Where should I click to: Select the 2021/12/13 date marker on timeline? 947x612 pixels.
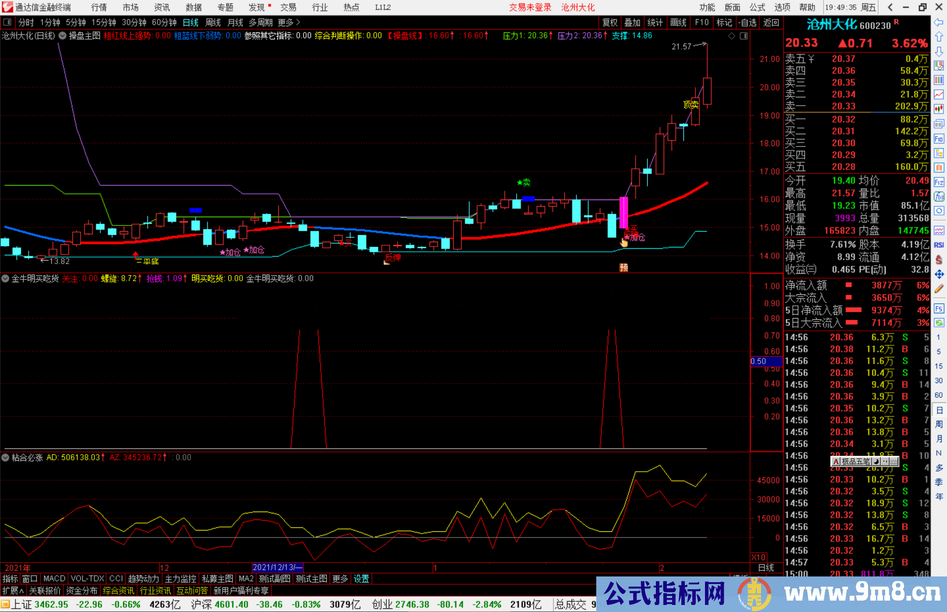tap(278, 567)
